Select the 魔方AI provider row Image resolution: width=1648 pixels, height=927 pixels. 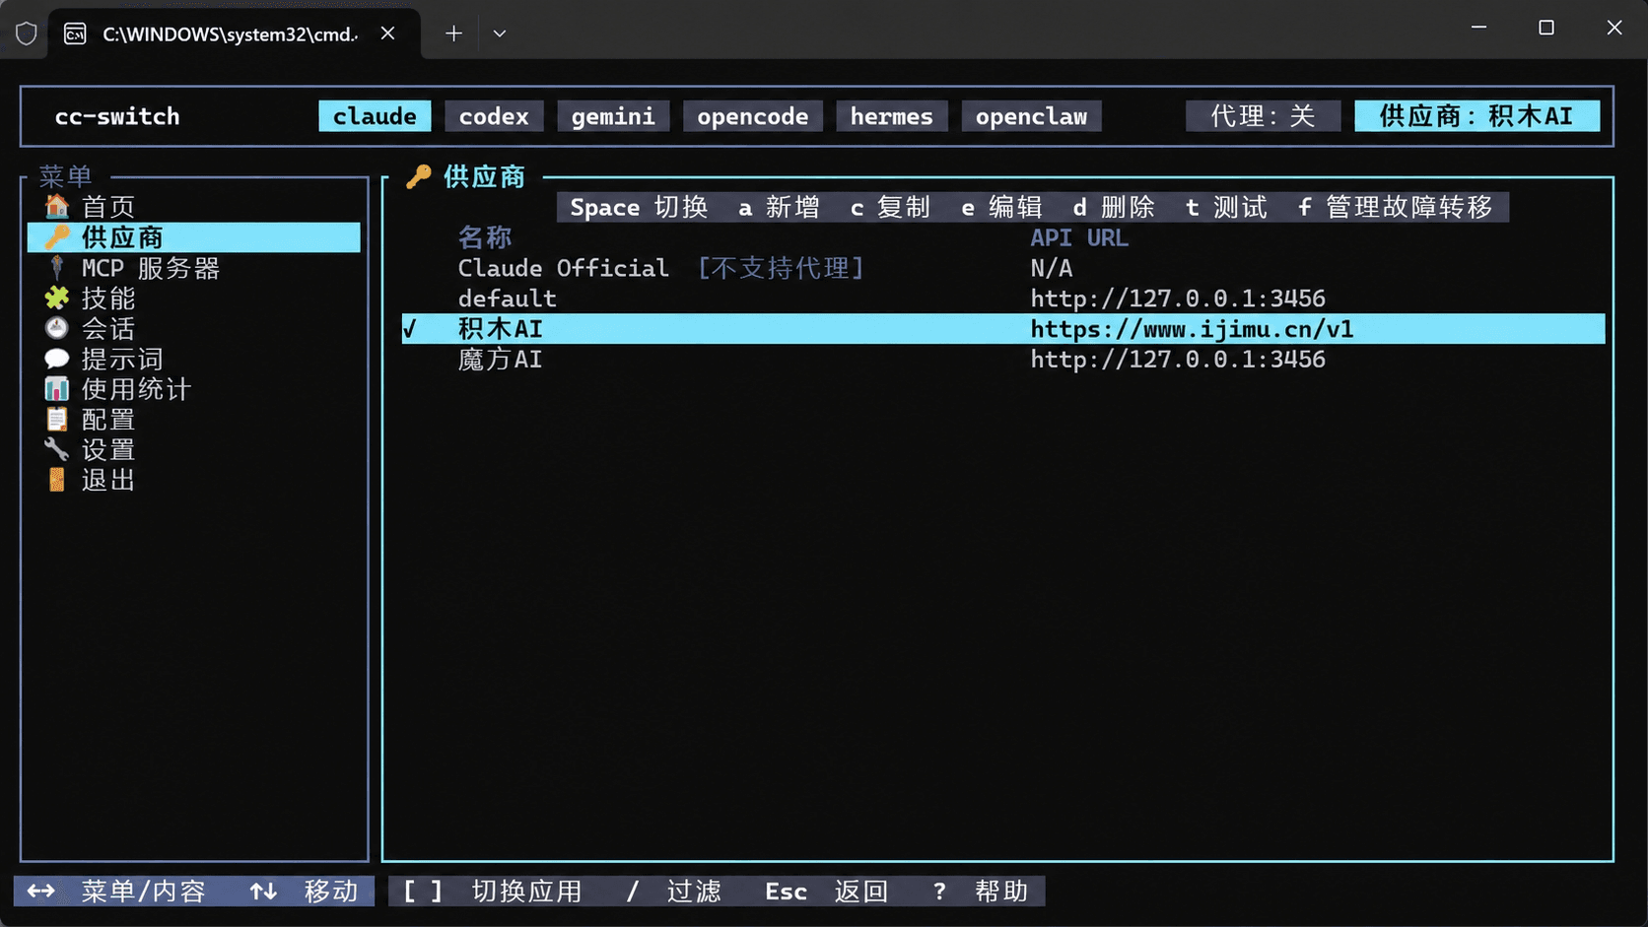tap(1003, 360)
